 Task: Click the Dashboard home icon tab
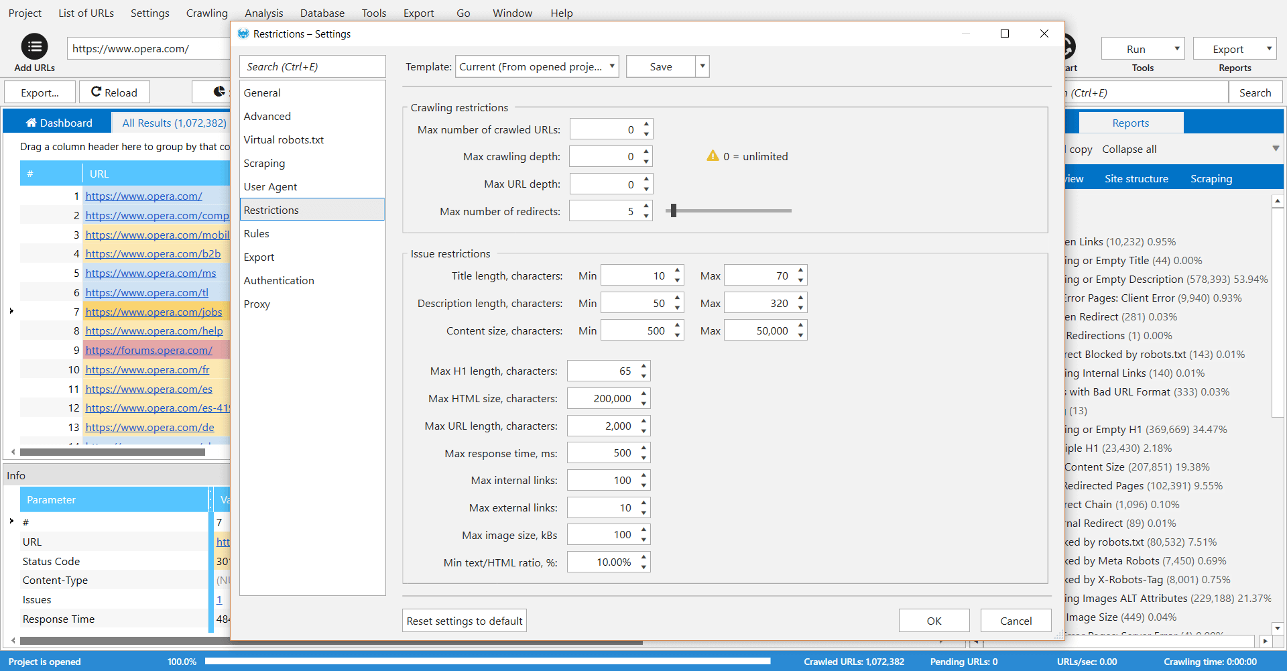(32, 123)
